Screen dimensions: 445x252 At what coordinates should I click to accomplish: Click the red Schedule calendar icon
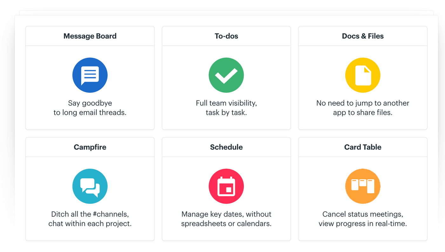click(226, 186)
